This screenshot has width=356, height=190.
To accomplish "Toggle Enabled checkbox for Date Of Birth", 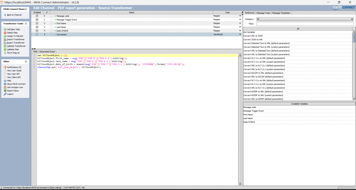I will pyautogui.click(x=37, y=31).
